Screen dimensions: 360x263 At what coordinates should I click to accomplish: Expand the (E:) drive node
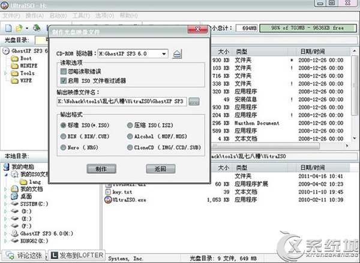point(6,219)
